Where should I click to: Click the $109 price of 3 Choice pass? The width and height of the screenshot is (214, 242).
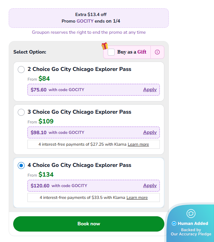[46, 121]
